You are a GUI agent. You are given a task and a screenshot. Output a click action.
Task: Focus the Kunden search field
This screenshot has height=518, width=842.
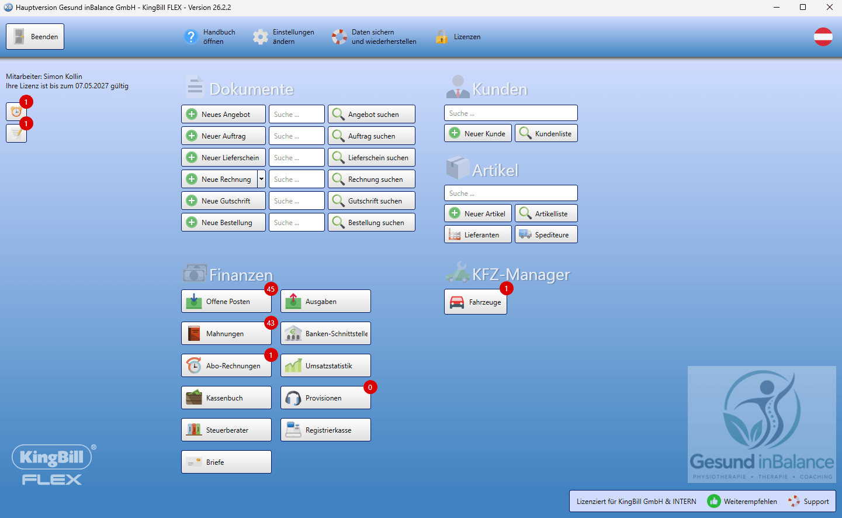pyautogui.click(x=511, y=113)
